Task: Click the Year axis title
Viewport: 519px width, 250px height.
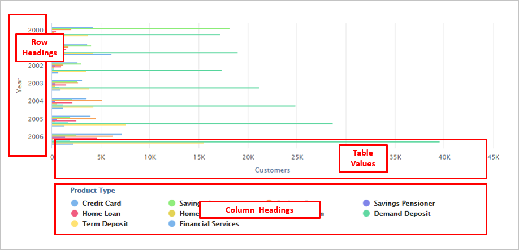Action: tap(19, 85)
